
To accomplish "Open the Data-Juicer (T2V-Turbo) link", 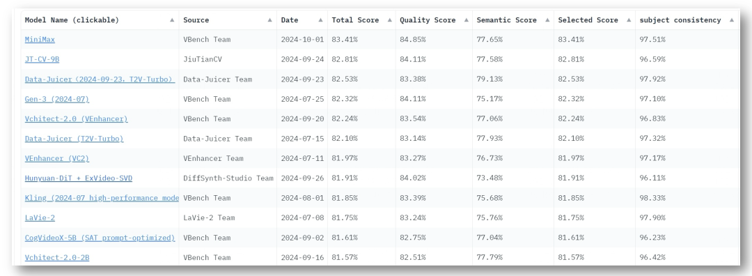I will tap(75, 139).
